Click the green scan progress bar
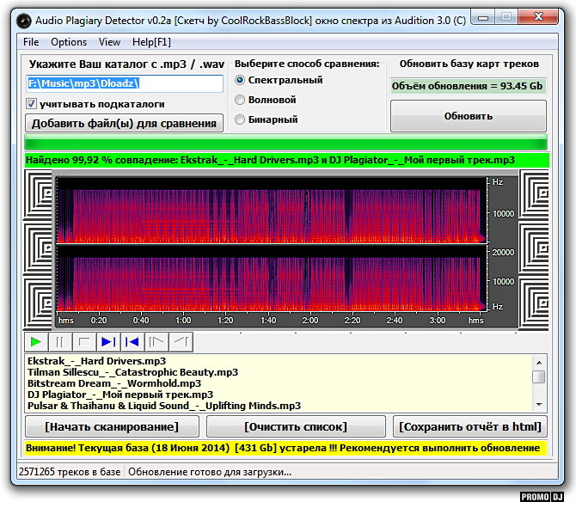576x514 pixels. [285, 143]
